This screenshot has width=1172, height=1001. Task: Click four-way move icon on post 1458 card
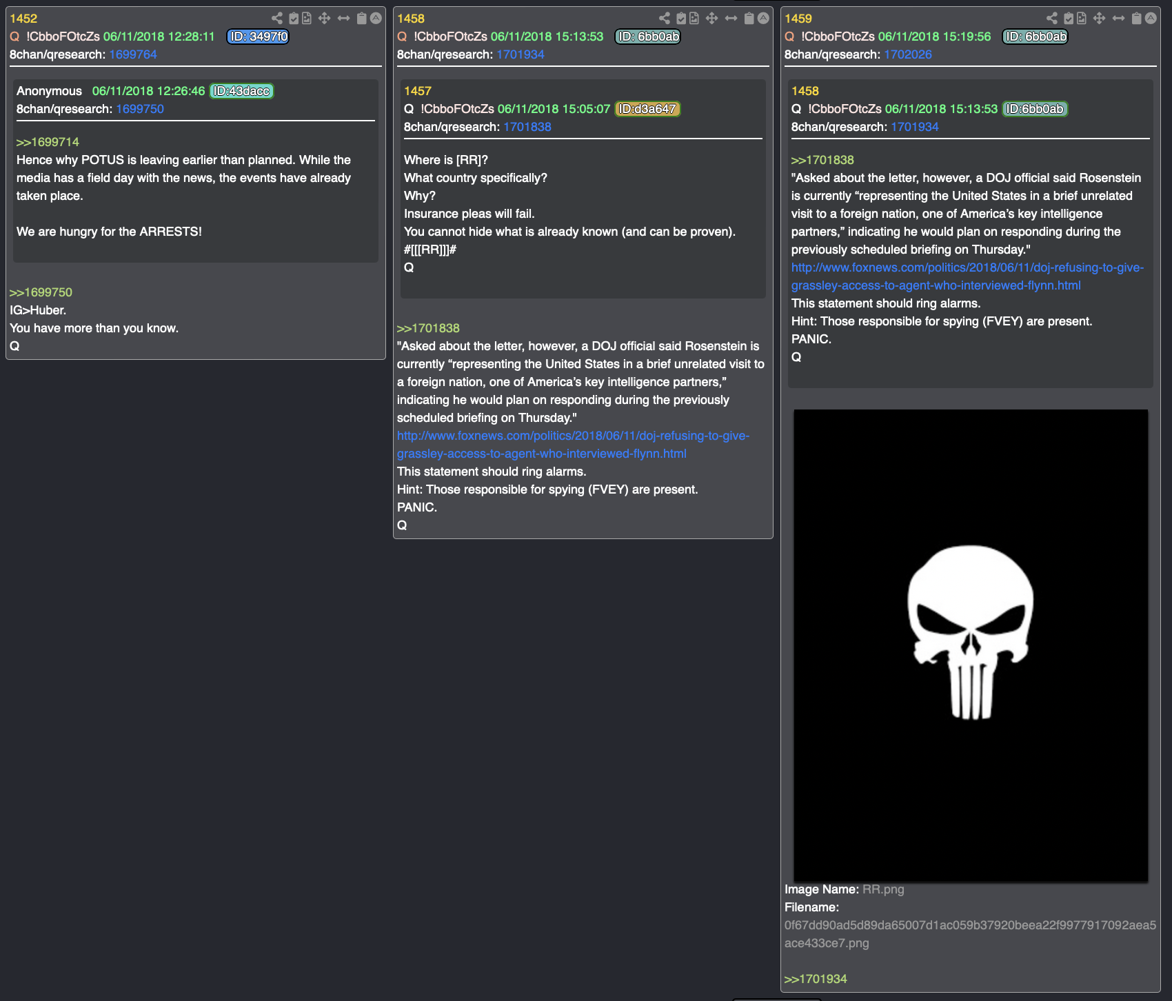click(711, 19)
